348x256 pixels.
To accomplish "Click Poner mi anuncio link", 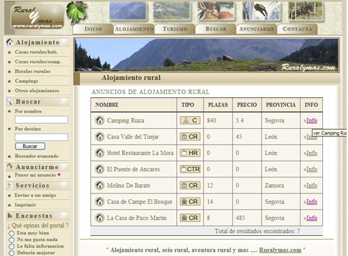I will [x=35, y=175].
